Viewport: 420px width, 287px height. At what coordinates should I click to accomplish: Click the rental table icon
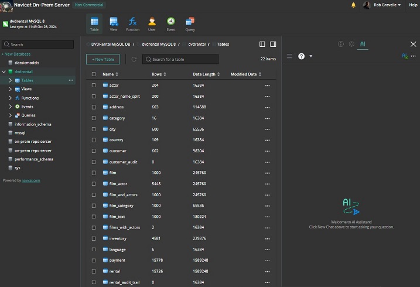(105, 271)
